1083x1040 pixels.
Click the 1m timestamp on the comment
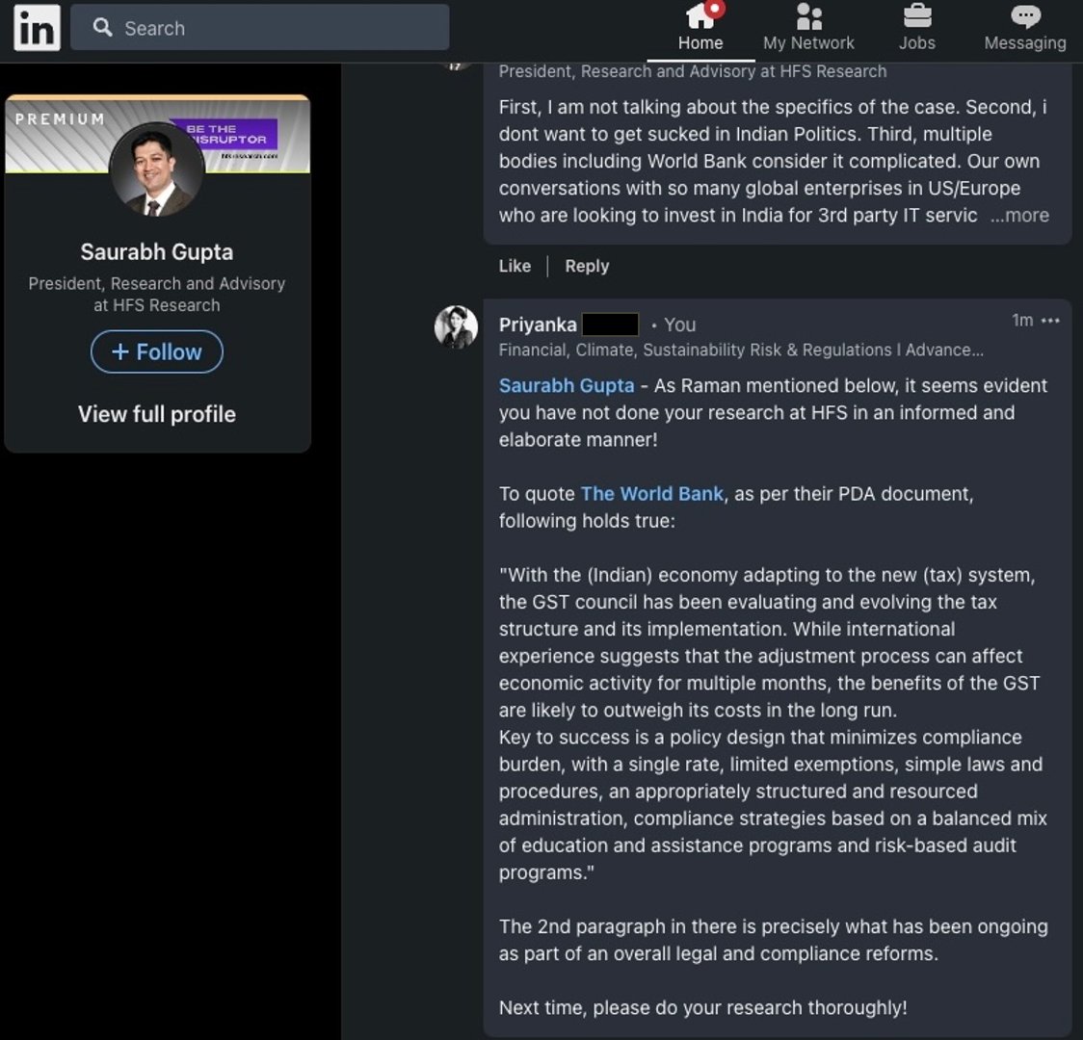coord(1022,321)
